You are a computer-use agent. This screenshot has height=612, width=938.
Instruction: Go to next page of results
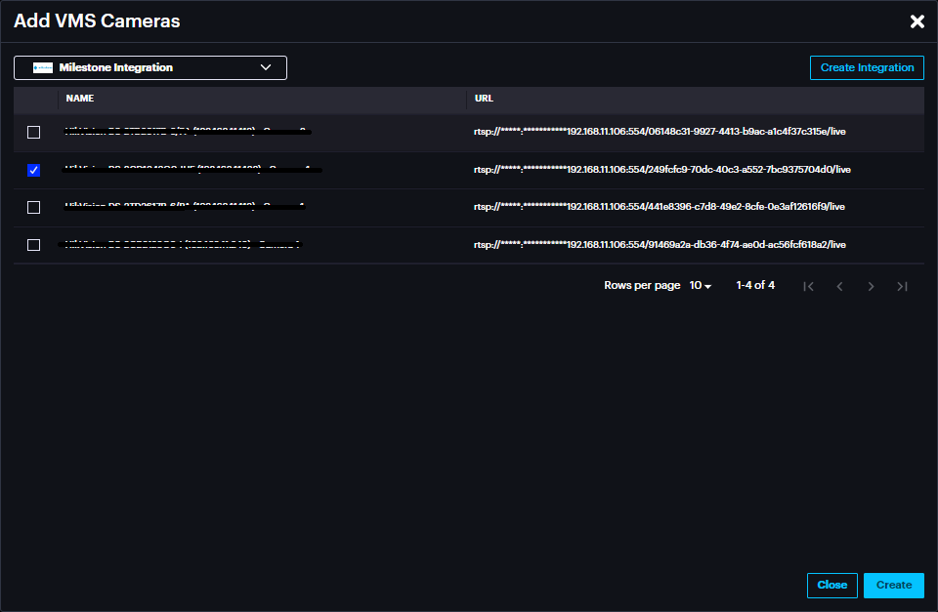pyautogui.click(x=871, y=286)
